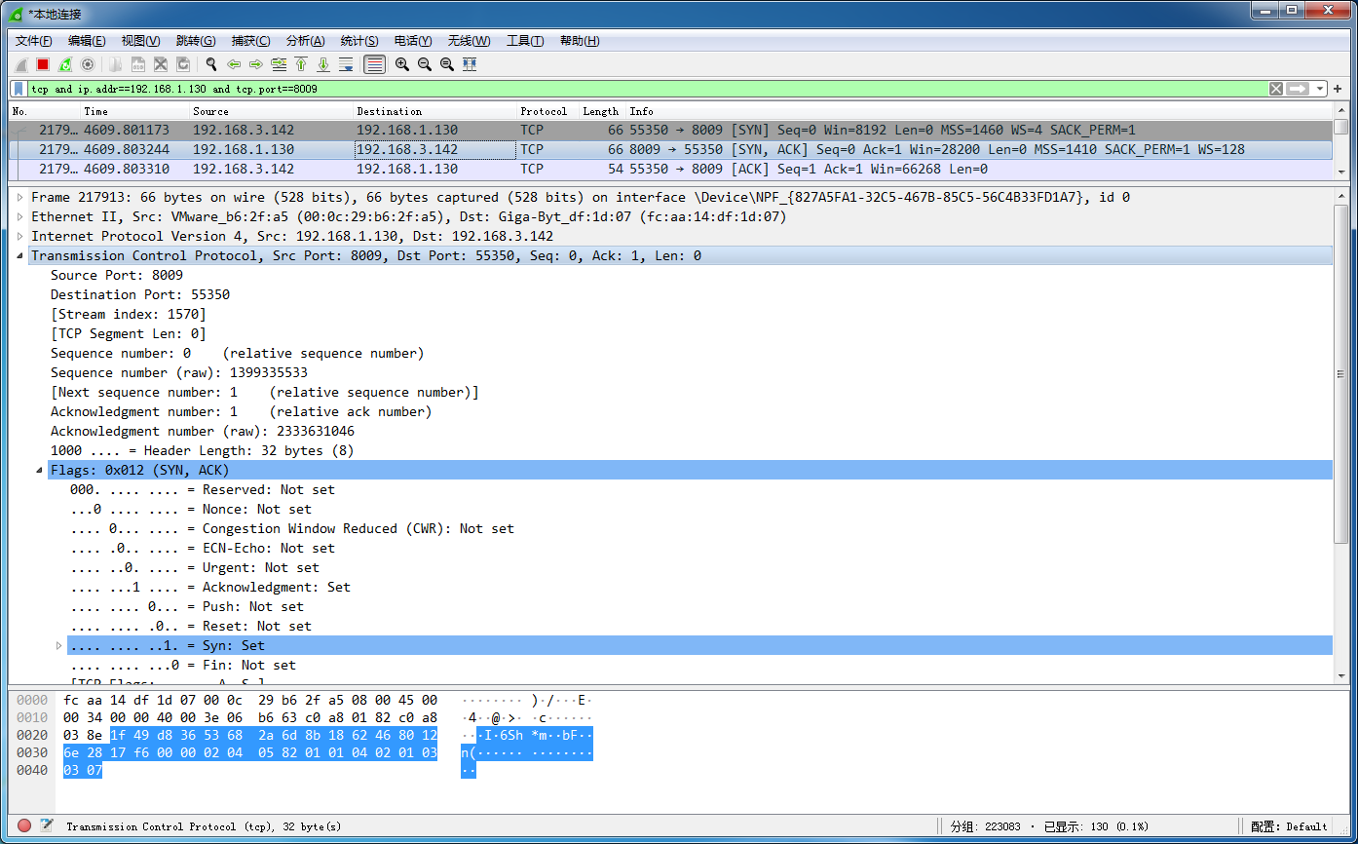Clear the display filter with X

pos(1276,89)
